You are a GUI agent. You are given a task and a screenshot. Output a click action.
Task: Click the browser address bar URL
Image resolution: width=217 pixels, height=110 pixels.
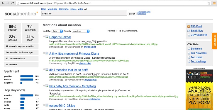(x=56, y=3)
